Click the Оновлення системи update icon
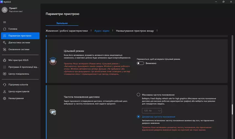The image size is (235, 139). (4, 49)
